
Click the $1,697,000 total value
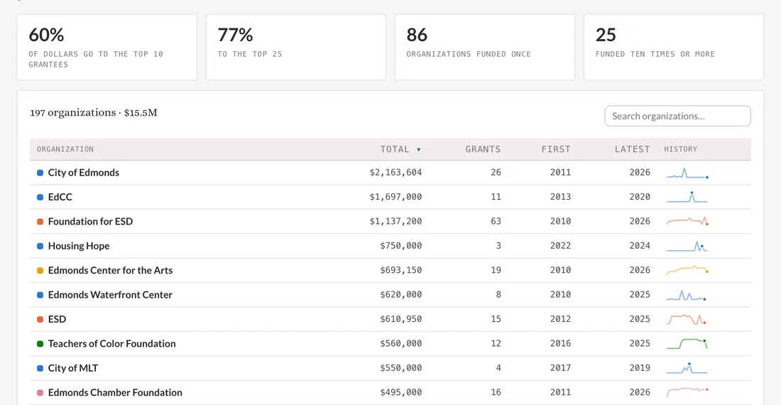click(x=395, y=197)
